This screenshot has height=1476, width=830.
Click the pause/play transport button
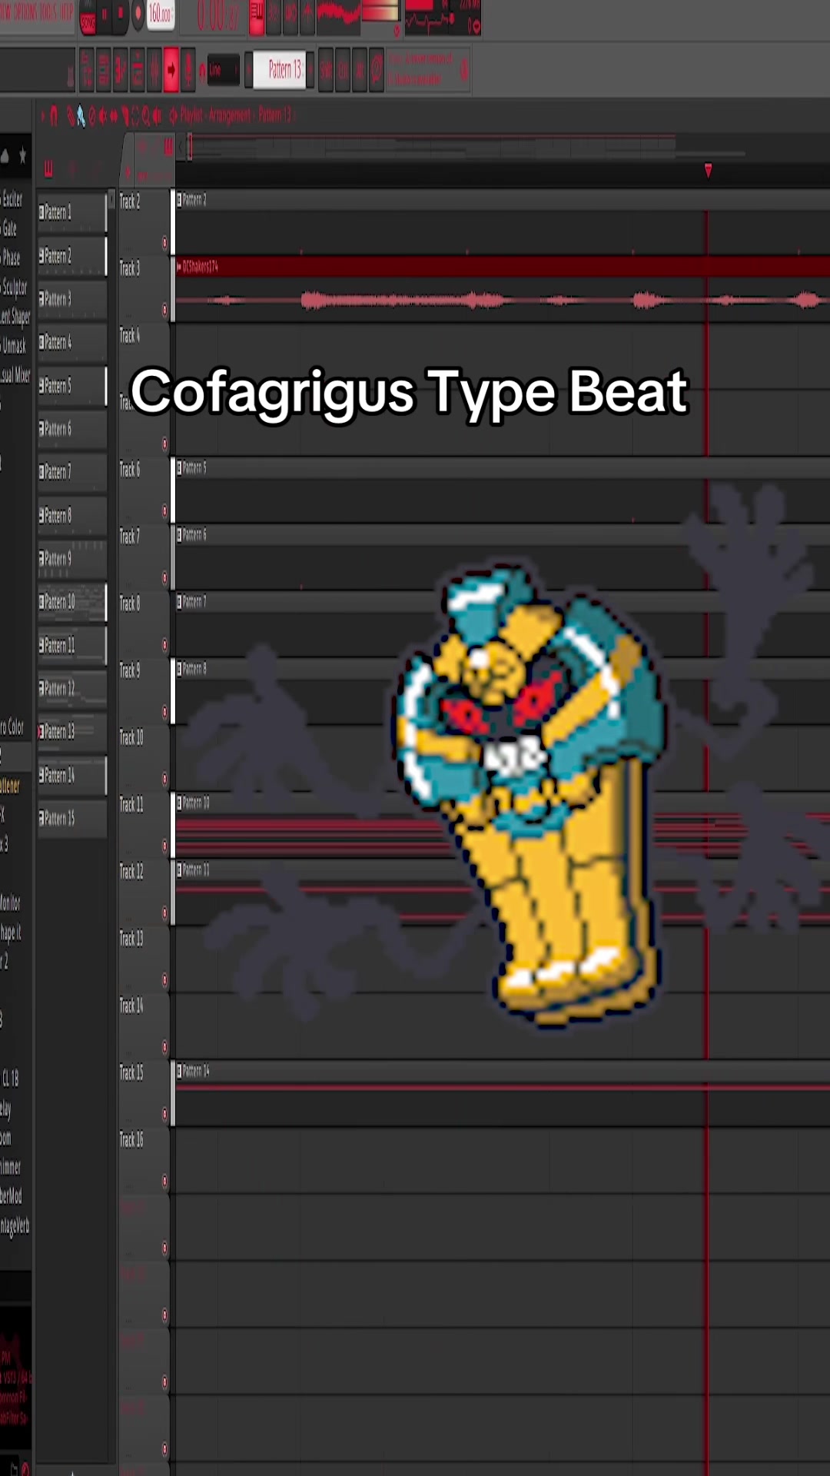click(x=105, y=15)
